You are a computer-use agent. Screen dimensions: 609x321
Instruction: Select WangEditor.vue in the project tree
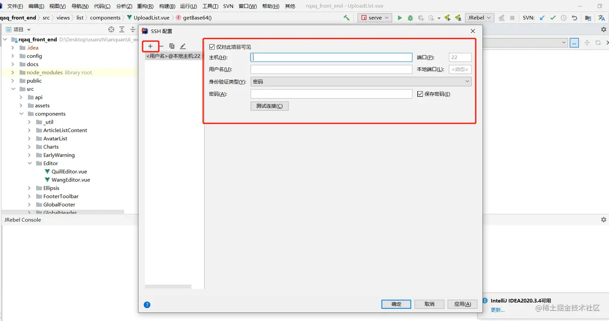coord(70,180)
